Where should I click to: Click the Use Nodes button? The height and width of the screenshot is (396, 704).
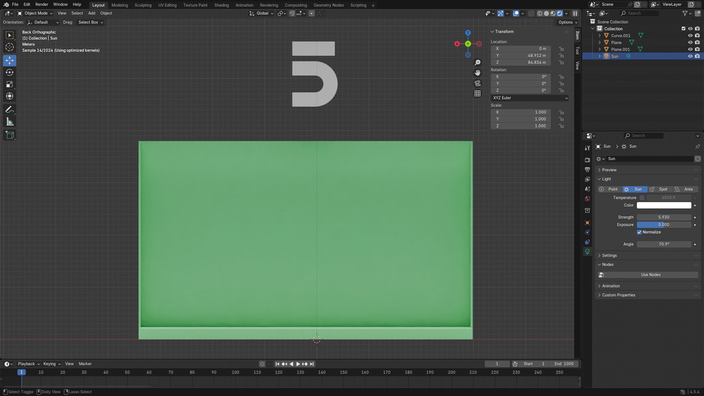650,274
